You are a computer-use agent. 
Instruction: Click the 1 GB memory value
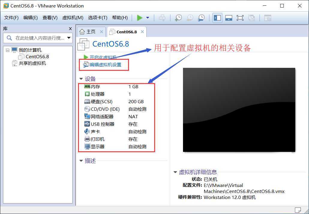coord(133,86)
